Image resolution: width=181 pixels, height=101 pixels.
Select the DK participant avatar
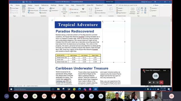point(63,96)
